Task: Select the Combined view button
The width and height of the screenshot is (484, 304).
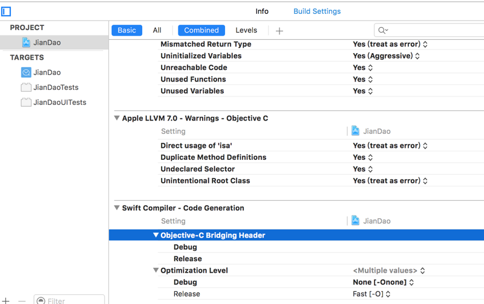Action: pyautogui.click(x=201, y=30)
